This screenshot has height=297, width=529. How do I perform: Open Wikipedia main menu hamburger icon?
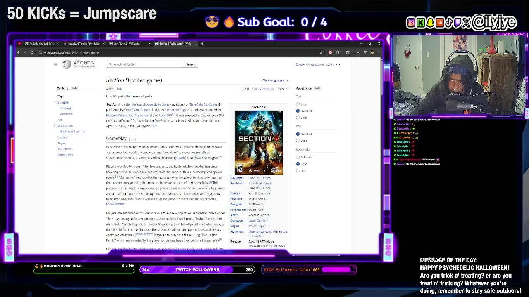pos(56,64)
